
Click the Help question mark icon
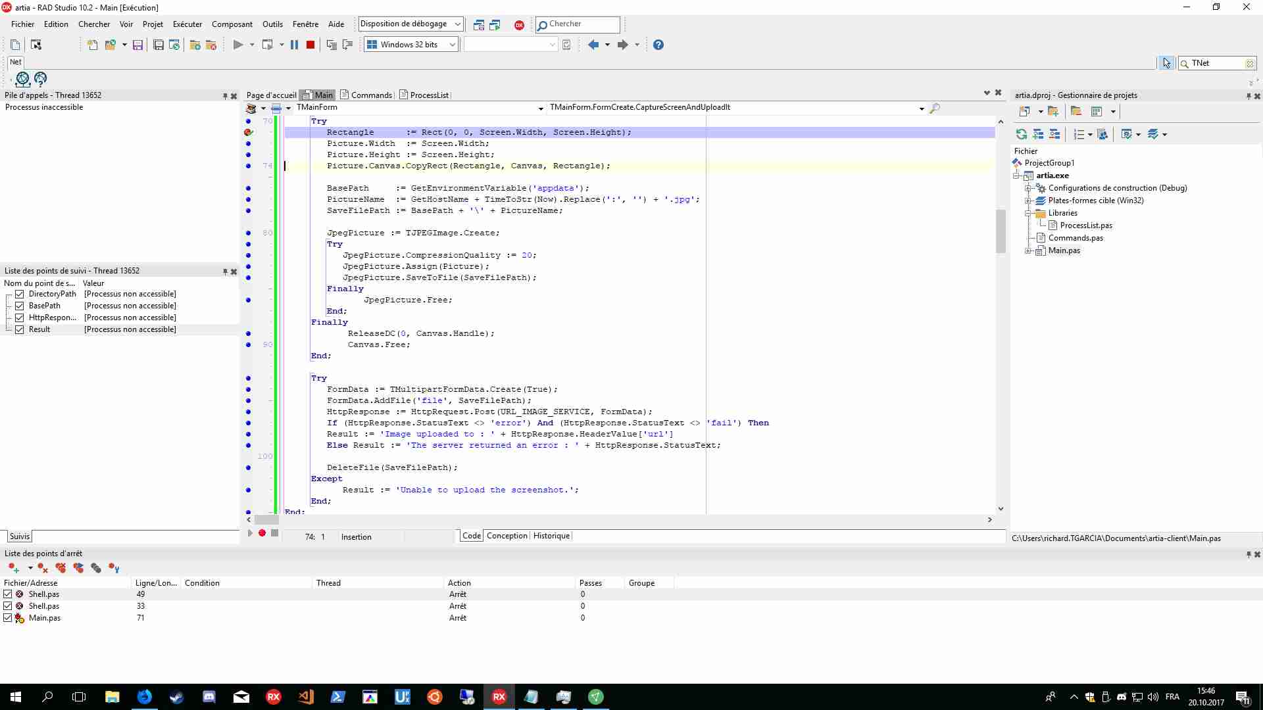[658, 45]
